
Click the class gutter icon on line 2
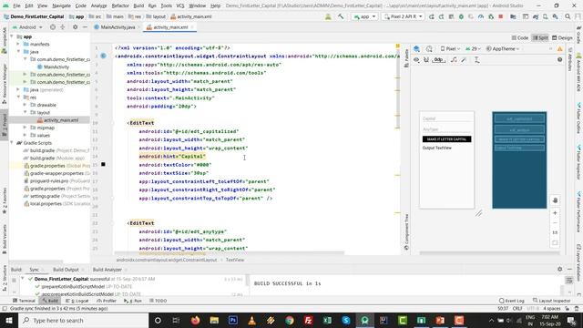[x=103, y=56]
